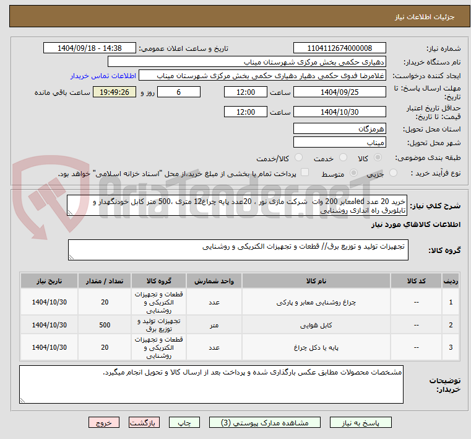Click quantity 500 in the cable row
Screen dimensions: 471x439
[105, 325]
